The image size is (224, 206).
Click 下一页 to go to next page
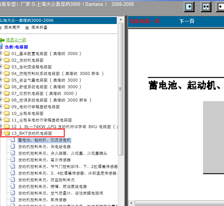pyautogui.click(x=186, y=21)
